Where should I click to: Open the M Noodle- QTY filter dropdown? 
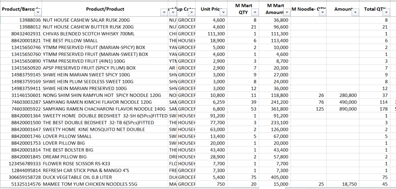(323, 12)
